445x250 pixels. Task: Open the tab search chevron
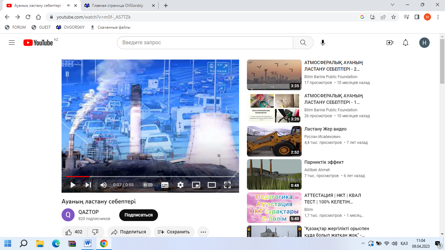coord(393,5)
